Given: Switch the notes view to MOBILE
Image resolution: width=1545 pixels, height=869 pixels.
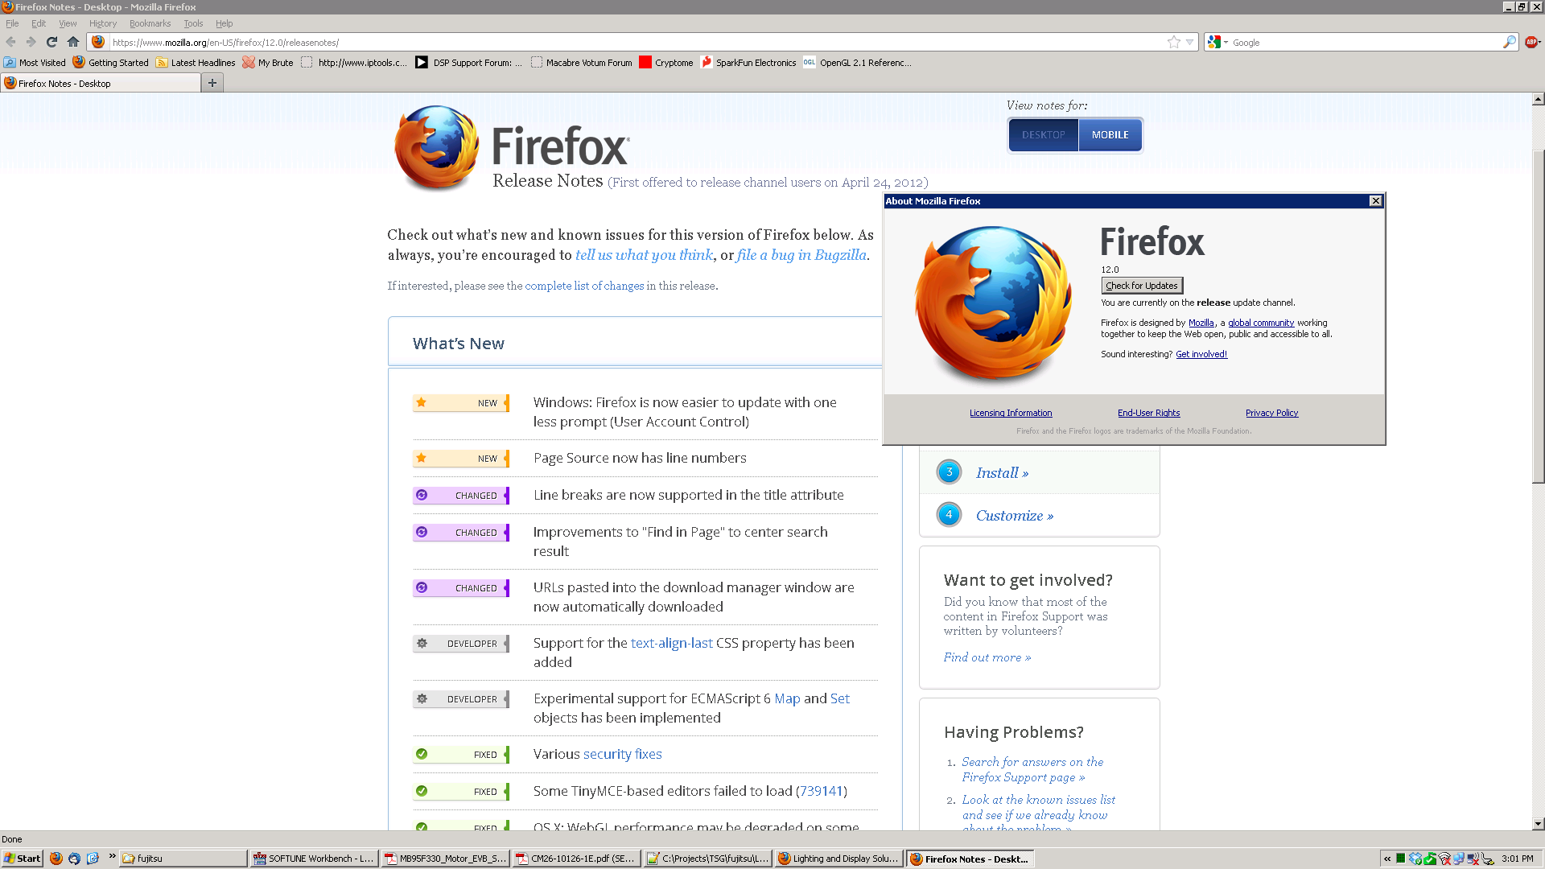Looking at the screenshot, I should (x=1110, y=135).
